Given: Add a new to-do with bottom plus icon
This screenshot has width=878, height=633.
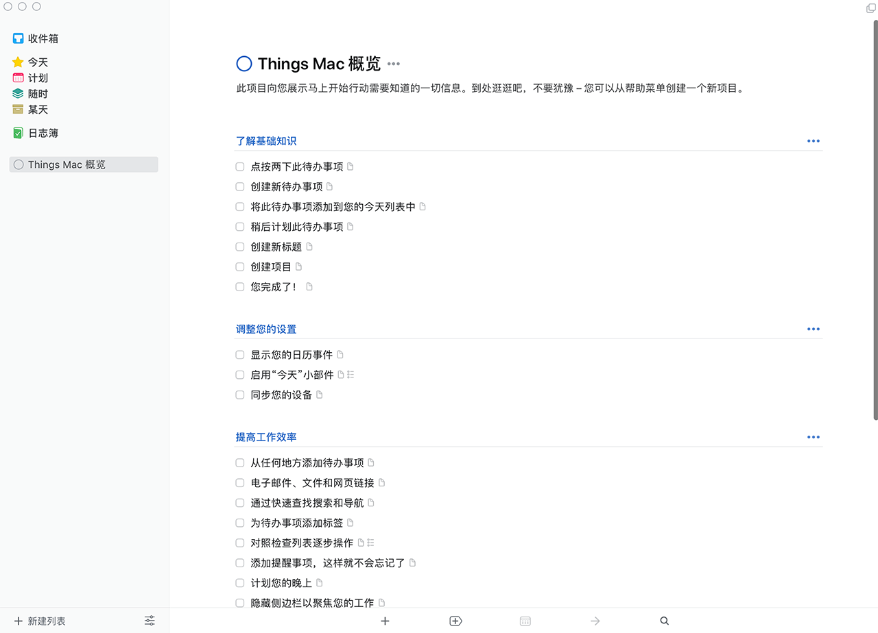Looking at the screenshot, I should pyautogui.click(x=385, y=621).
